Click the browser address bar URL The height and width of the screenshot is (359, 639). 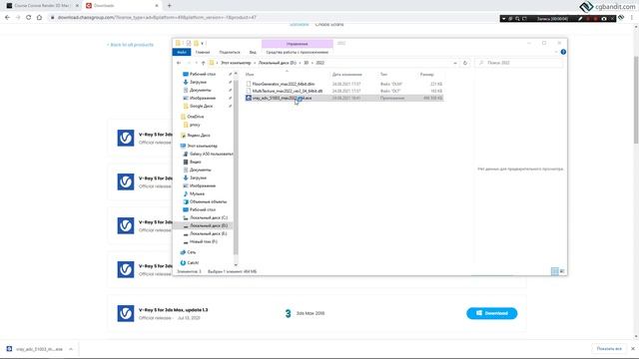157,18
